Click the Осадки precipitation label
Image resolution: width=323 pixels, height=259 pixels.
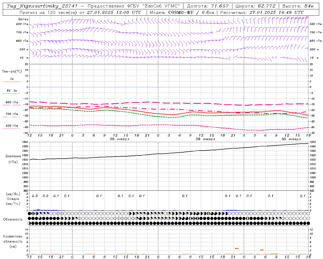(13, 199)
